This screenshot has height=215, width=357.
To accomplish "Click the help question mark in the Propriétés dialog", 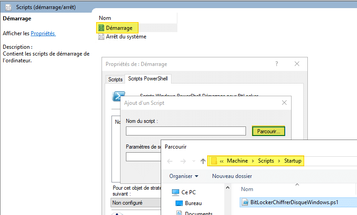I will pos(276,64).
